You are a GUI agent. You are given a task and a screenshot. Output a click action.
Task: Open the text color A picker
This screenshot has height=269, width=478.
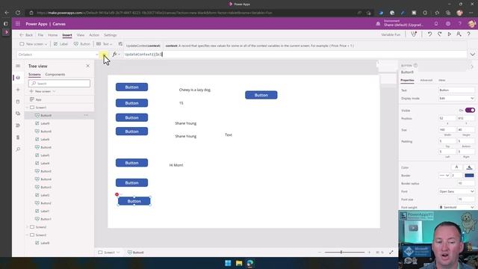point(456,167)
